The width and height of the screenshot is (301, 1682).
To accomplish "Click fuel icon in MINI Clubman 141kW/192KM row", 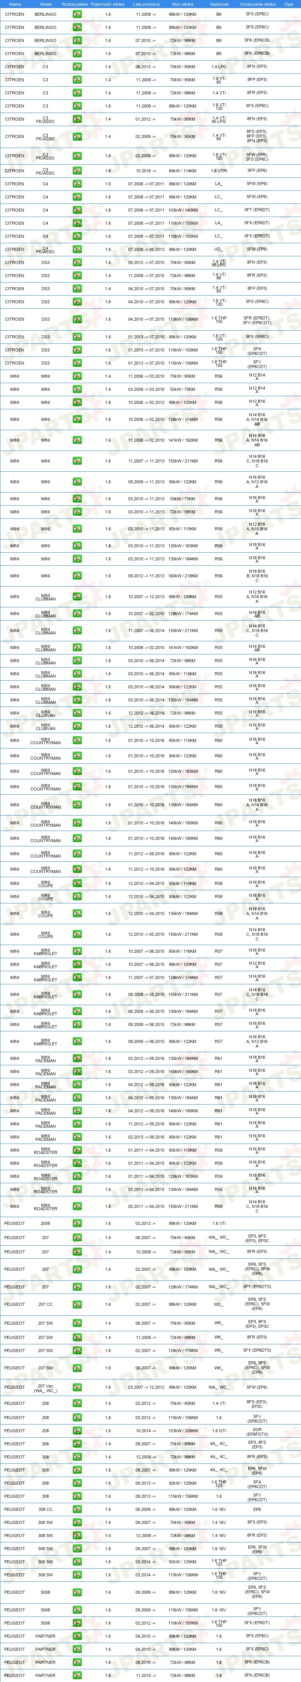I will (x=77, y=648).
